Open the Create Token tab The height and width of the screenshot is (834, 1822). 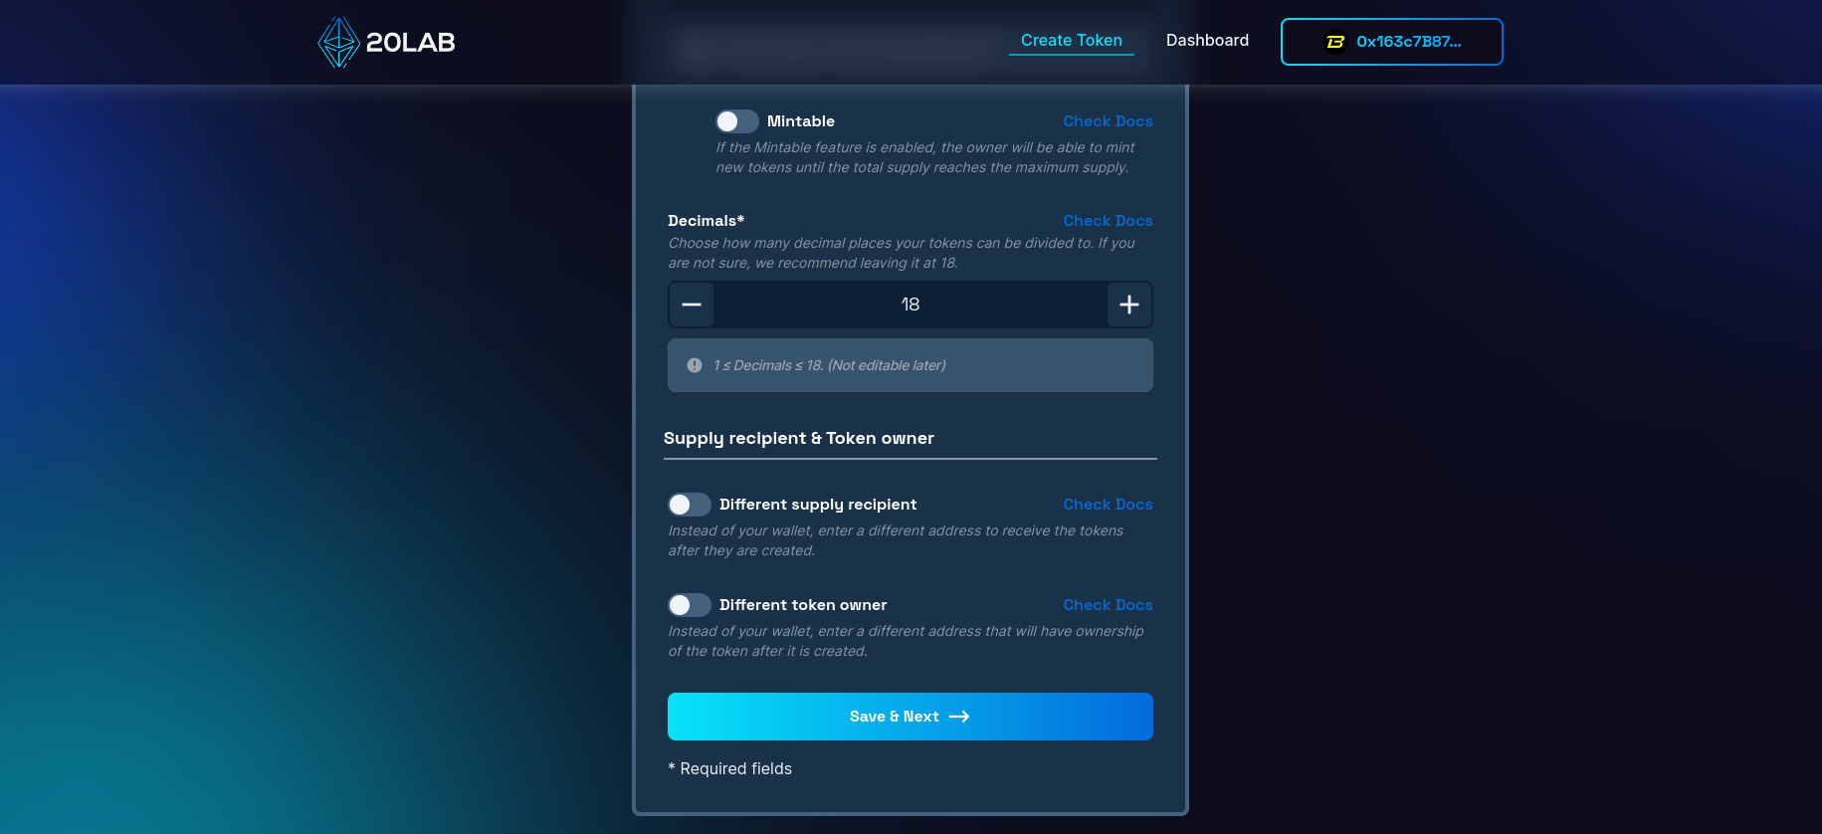point(1072,40)
